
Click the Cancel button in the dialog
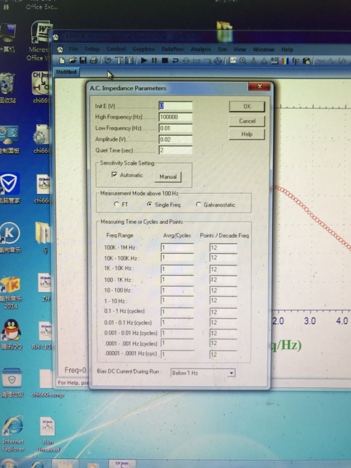(247, 121)
